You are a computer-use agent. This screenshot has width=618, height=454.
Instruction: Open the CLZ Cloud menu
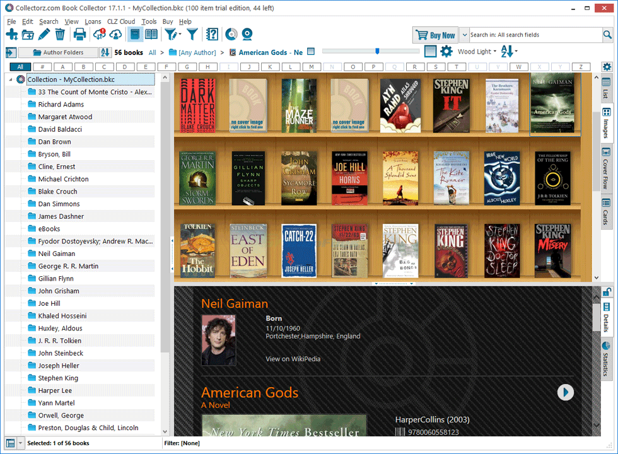pyautogui.click(x=121, y=21)
